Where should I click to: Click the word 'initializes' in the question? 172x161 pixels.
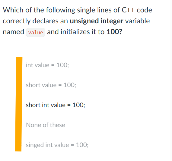tap(75, 32)
